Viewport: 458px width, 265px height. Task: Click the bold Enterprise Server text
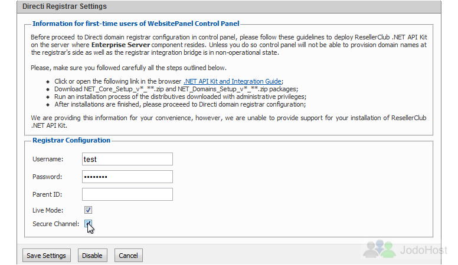click(120, 45)
